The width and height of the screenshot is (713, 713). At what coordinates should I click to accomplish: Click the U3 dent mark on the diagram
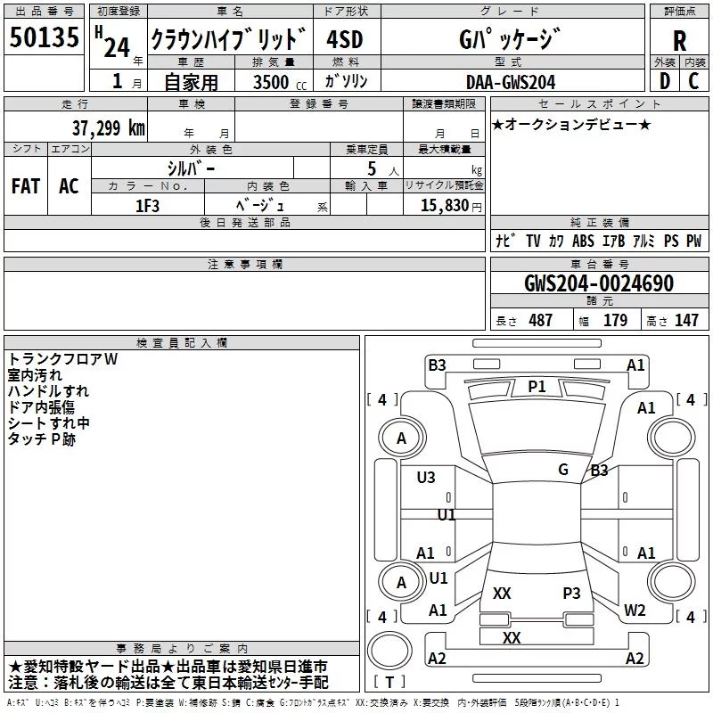(x=426, y=477)
